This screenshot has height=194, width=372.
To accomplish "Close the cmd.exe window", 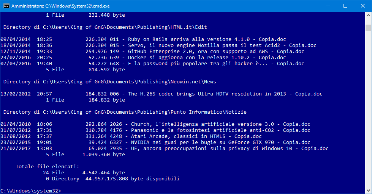I will (x=363, y=6).
